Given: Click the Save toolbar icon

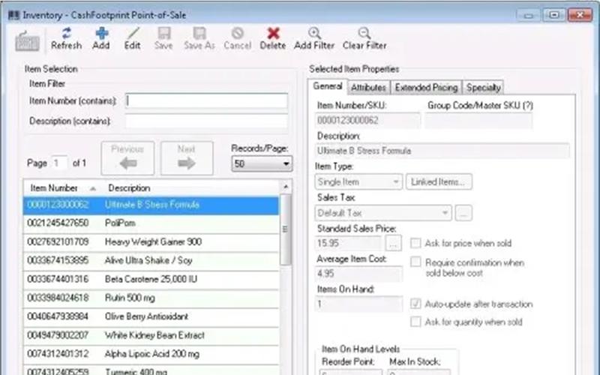Looking at the screenshot, I should click(163, 39).
